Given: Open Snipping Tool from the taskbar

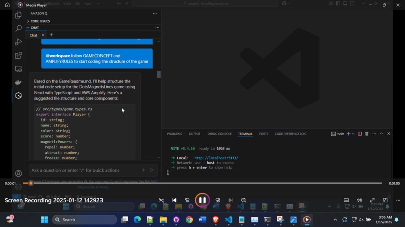Looking at the screenshot, I should tap(280, 220).
